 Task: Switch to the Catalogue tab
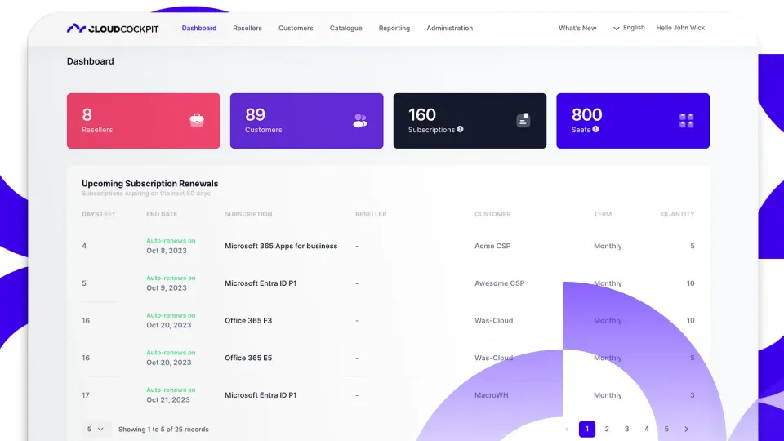tap(345, 28)
